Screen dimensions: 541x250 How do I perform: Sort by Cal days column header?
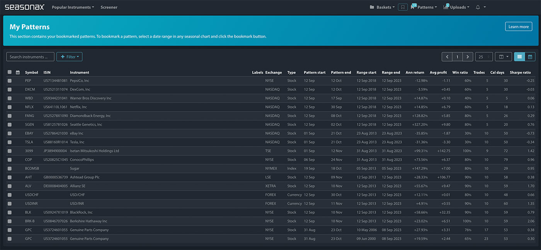coord(497,72)
